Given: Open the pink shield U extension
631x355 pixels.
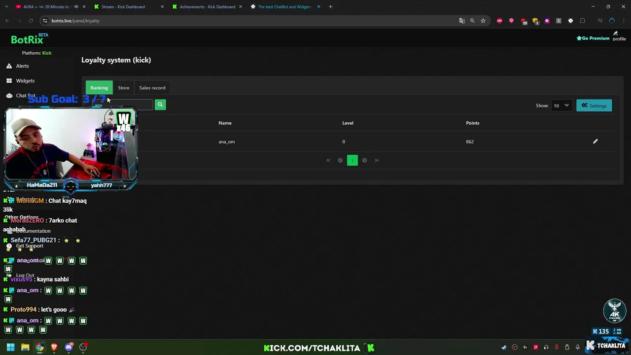Looking at the screenshot, I should tap(511, 21).
